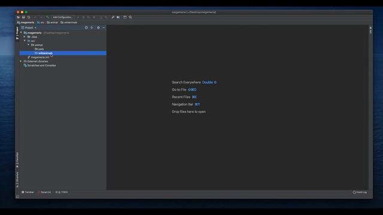
Task: Open the SonarLint tool window tab
Action: pyautogui.click(x=44, y=192)
